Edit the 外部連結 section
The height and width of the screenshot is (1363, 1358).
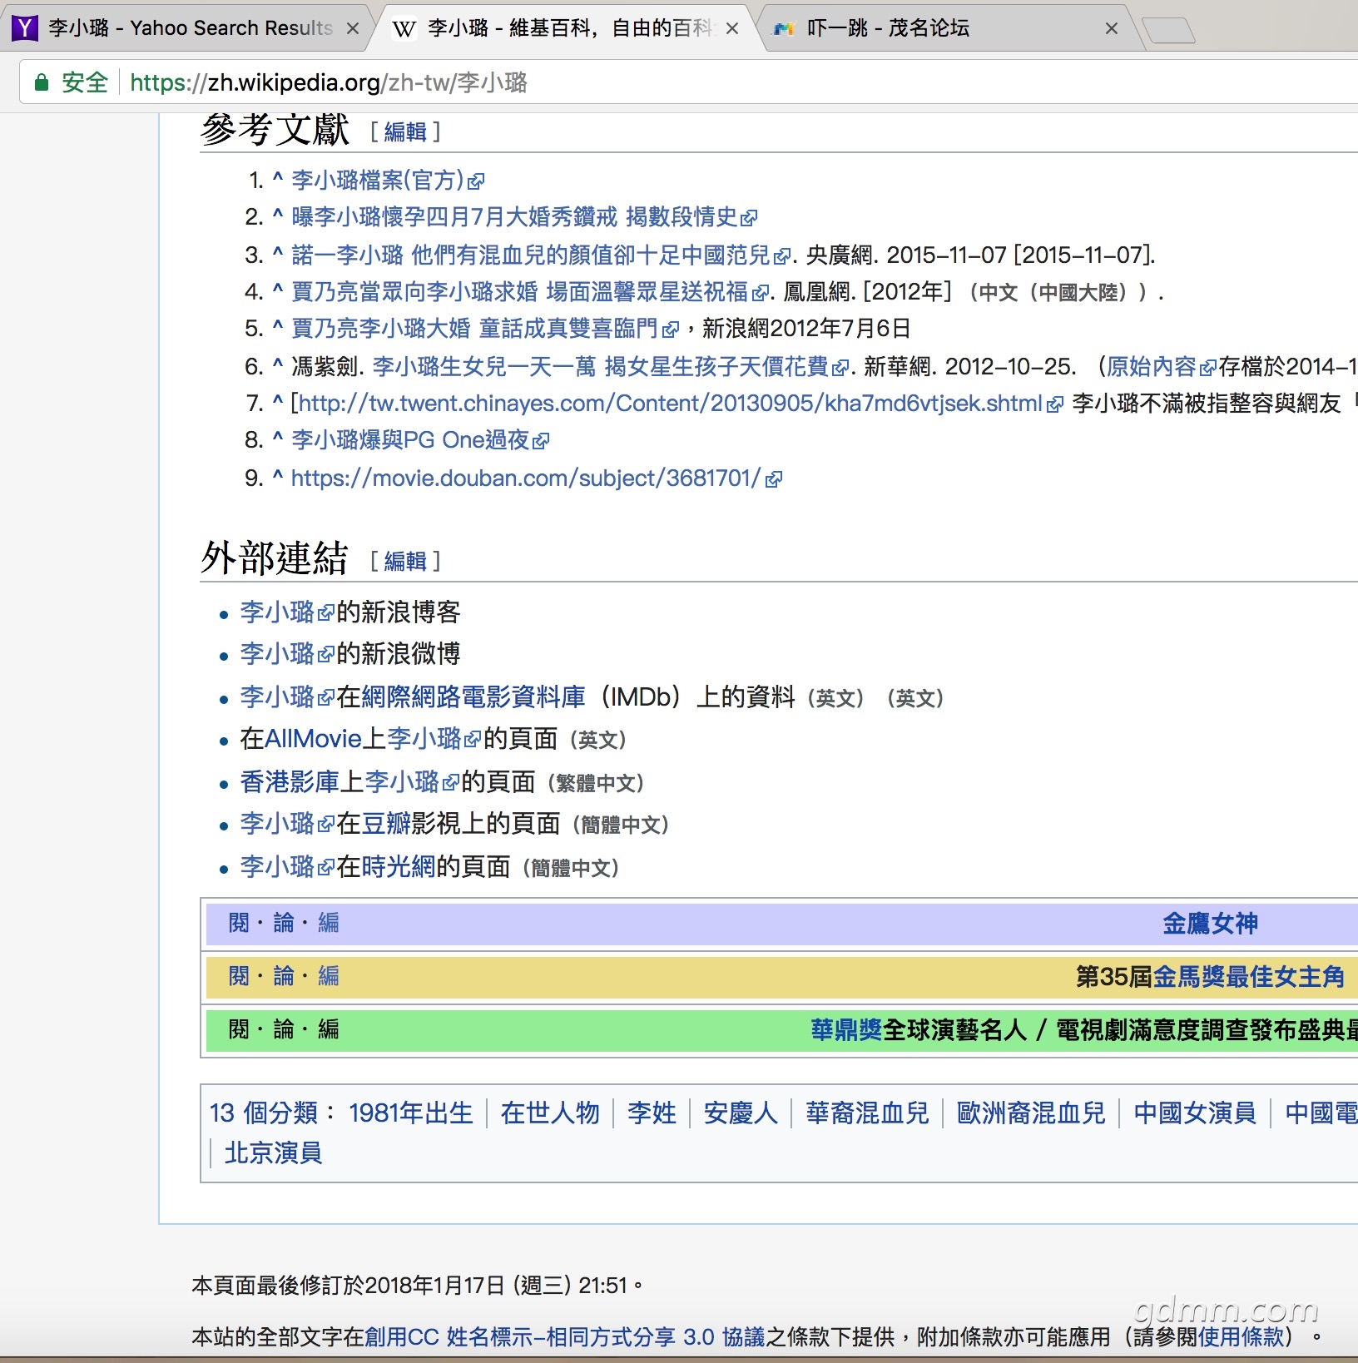405,562
